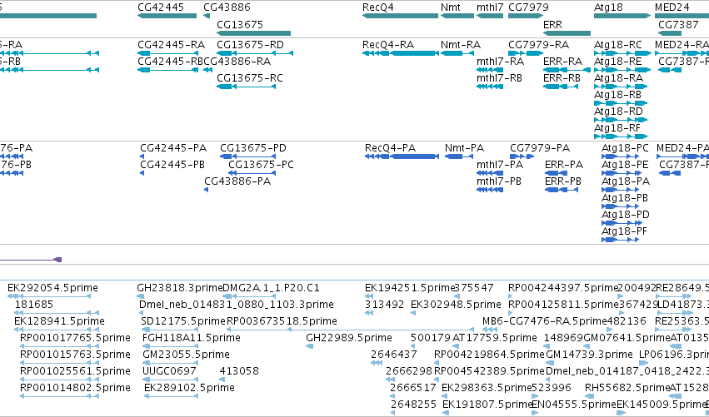Click the Atg18-RF transcript label

coord(617,128)
